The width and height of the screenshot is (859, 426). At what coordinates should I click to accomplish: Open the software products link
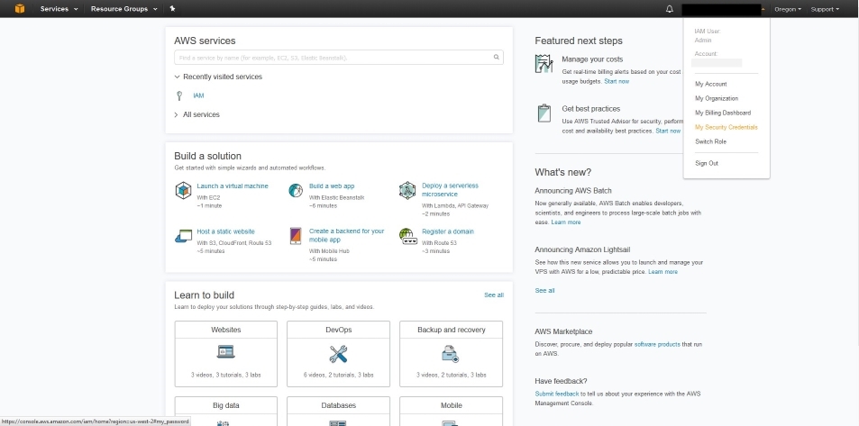tap(657, 345)
